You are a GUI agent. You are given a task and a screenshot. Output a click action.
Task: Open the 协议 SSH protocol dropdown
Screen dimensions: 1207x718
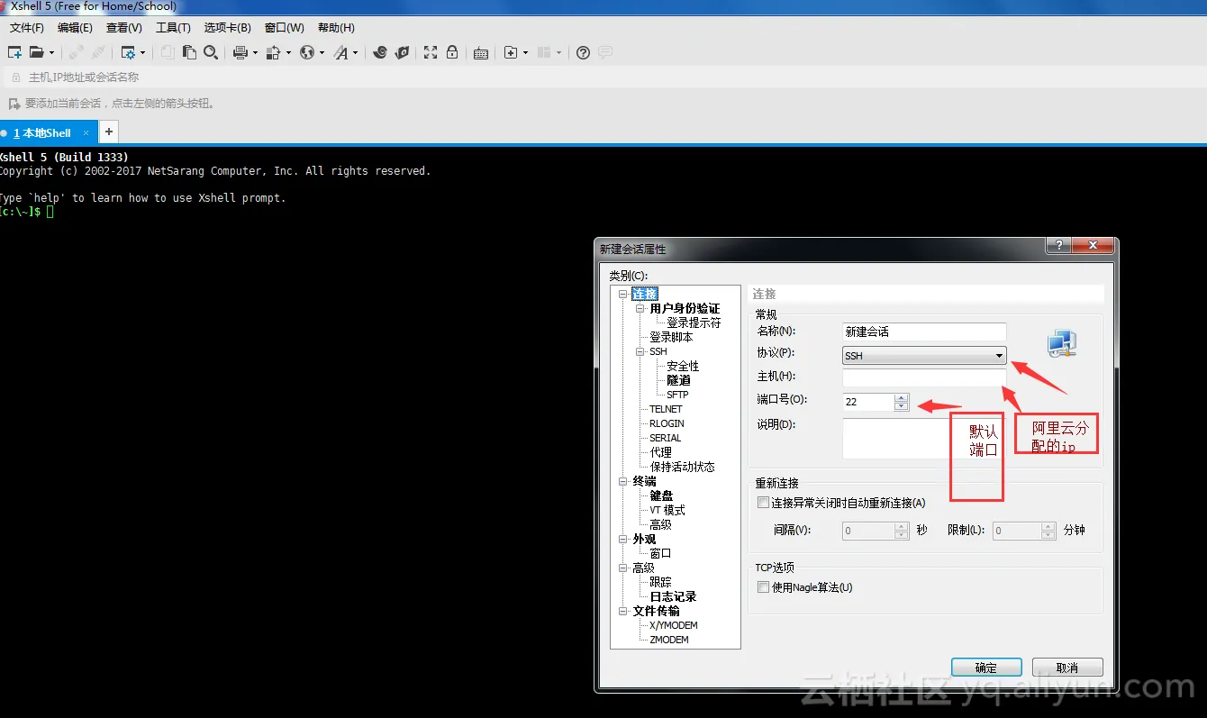click(924, 356)
